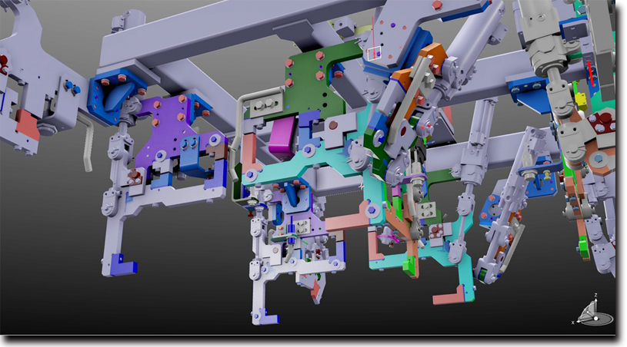Image resolution: width=627 pixels, height=347 pixels.
Task: Select the bright green block at bottom
Action: tap(409, 266)
